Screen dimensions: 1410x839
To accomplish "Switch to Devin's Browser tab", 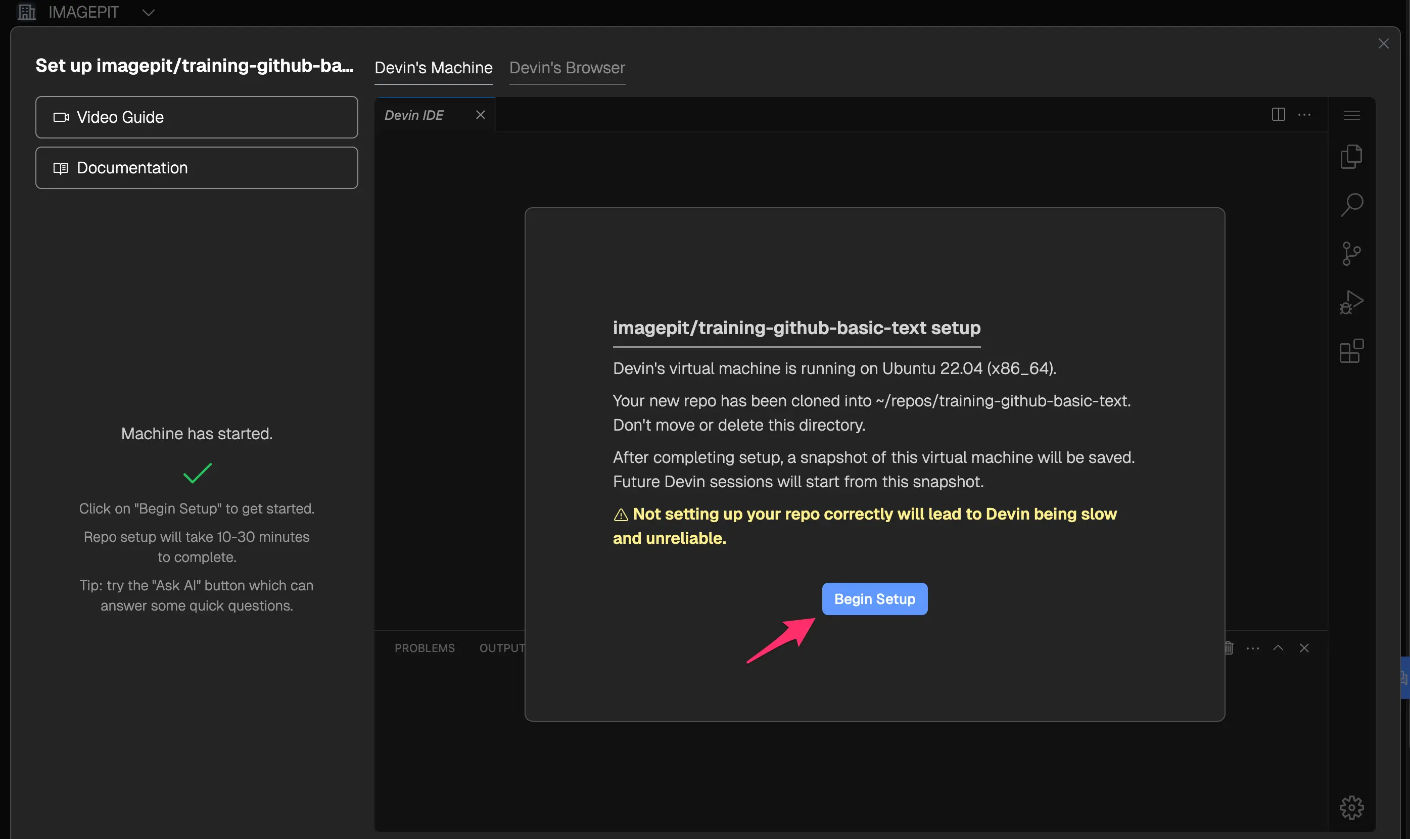I will [567, 68].
